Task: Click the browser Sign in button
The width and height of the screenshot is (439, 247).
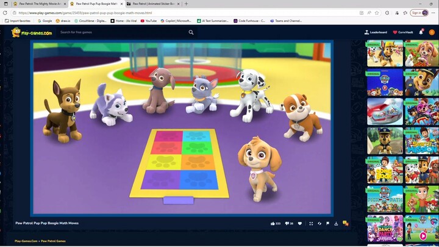Action: (x=419, y=13)
